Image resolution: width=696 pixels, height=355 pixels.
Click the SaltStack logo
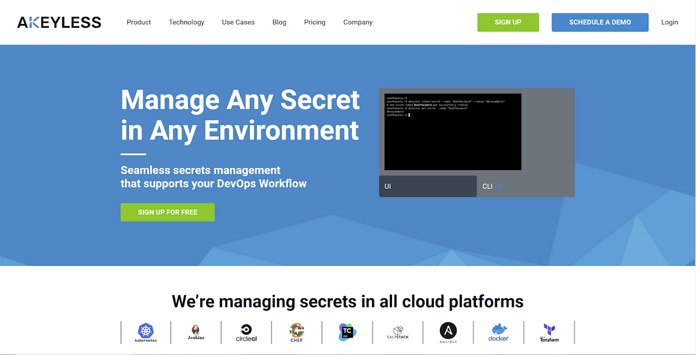pos(398,332)
